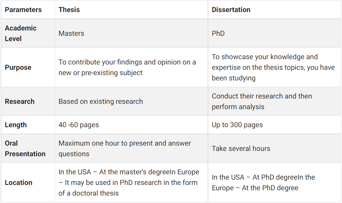Click the thesis purpose text about findings
This screenshot has height=203, width=342.
click(x=127, y=67)
